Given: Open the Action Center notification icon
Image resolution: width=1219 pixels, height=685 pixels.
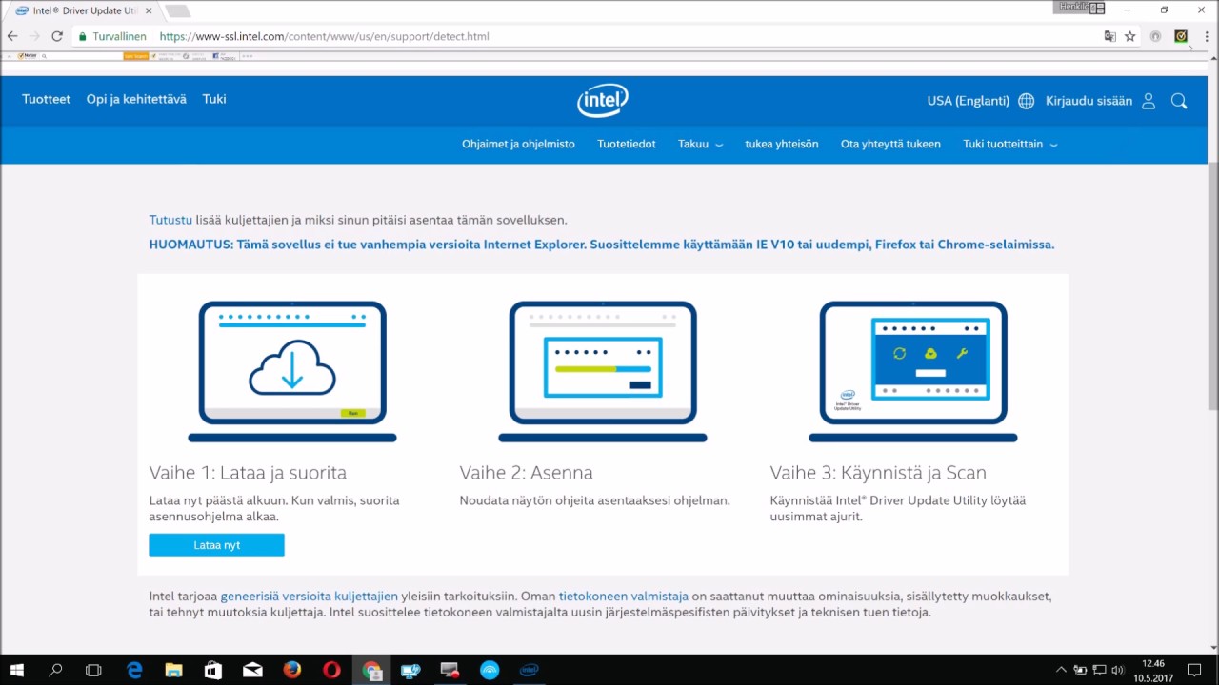Looking at the screenshot, I should click(1194, 670).
